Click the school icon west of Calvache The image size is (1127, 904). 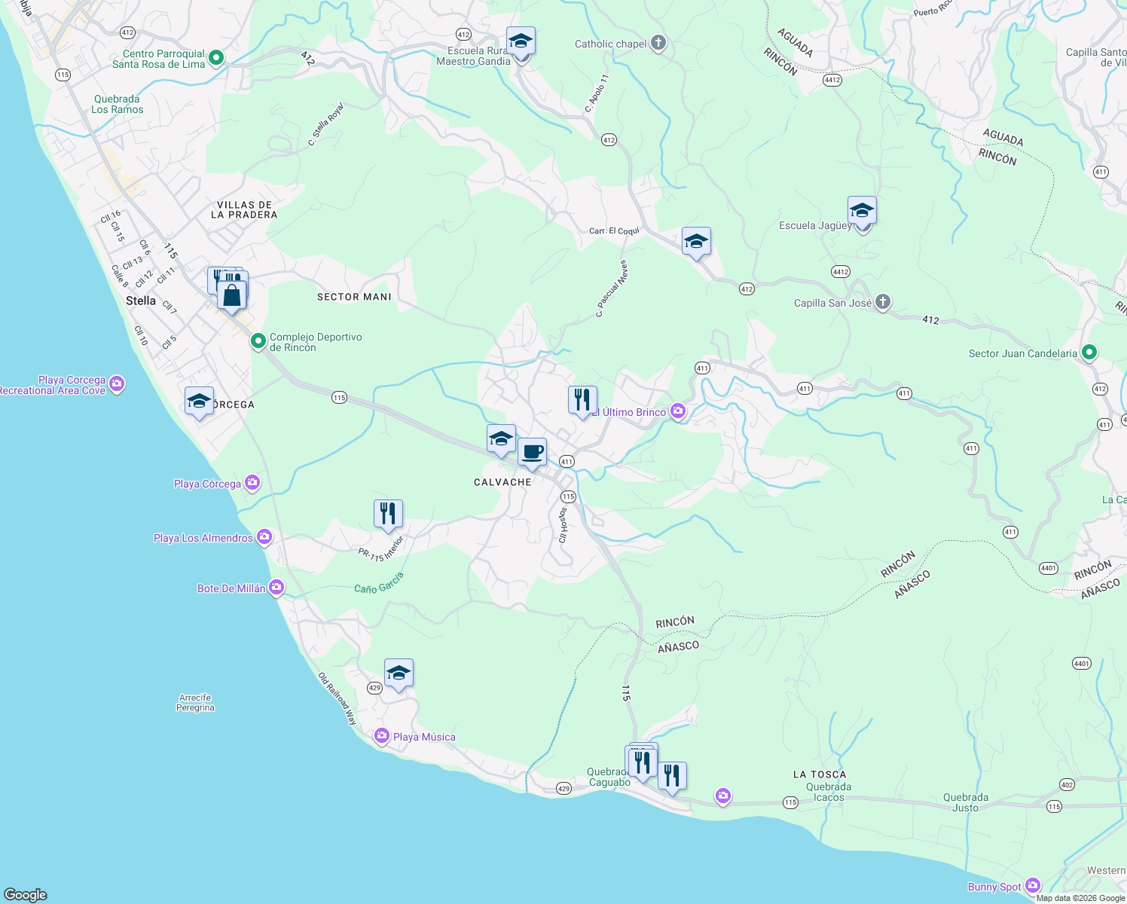pos(499,438)
